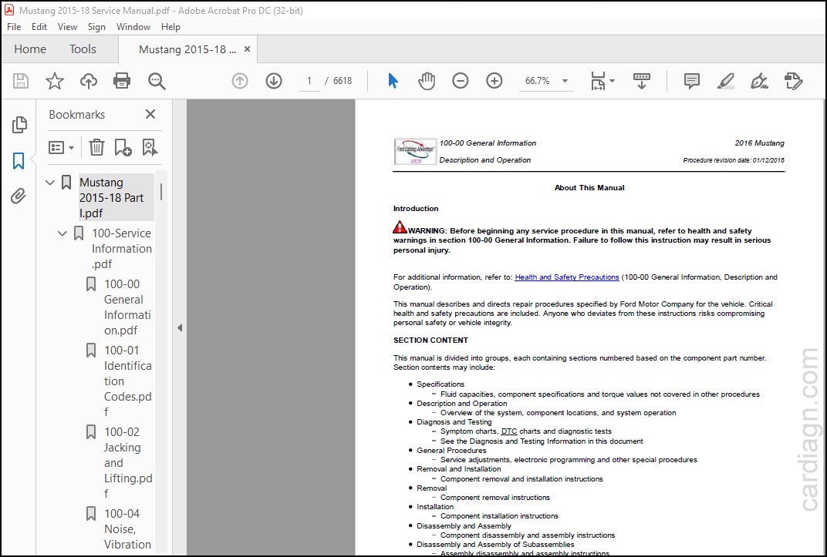The image size is (827, 557).
Task: Open the 100-Service Information.pdf bookmark
Action: pos(121,249)
